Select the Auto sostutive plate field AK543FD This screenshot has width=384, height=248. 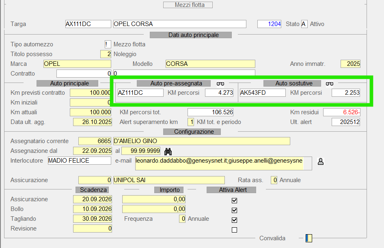point(263,93)
